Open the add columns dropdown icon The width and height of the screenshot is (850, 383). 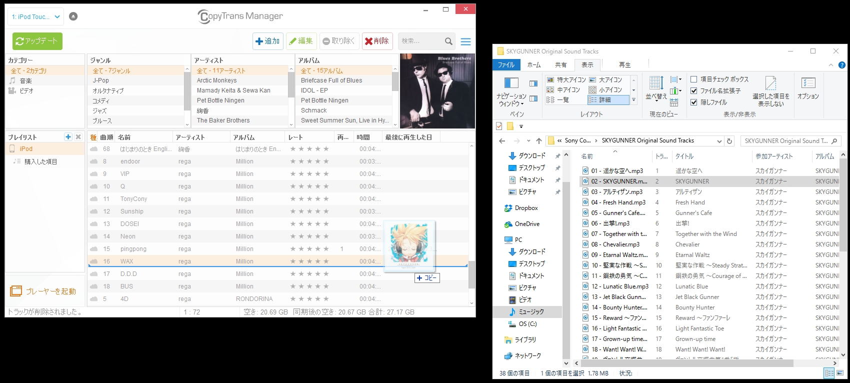coord(675,91)
